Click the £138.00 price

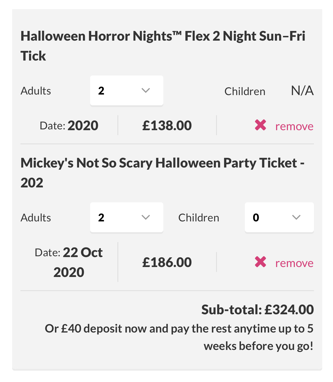[167, 125]
